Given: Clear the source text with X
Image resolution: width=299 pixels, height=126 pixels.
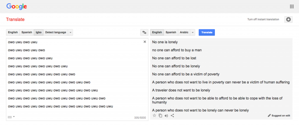Looking at the screenshot, I should point(145,42).
